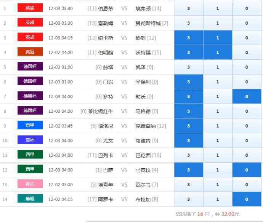Pick away win 0 for 赫塔 vs 凯泽
The height and width of the screenshot is (222, 263).
247,67
